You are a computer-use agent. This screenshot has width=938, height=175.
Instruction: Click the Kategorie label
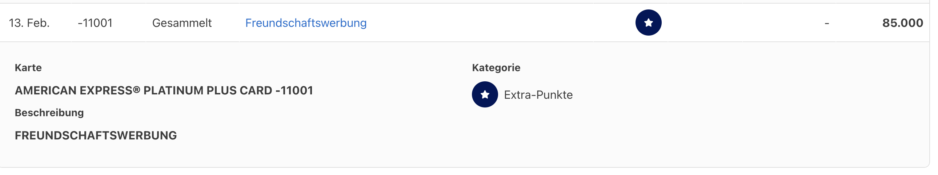pos(496,68)
